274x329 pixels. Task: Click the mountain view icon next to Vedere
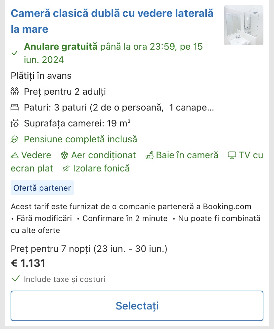15,155
